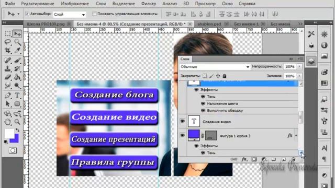Select the Healing Brush tool
The image size is (335, 188).
[x=8, y=61]
